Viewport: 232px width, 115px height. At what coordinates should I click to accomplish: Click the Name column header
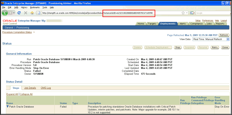coord(10,103)
